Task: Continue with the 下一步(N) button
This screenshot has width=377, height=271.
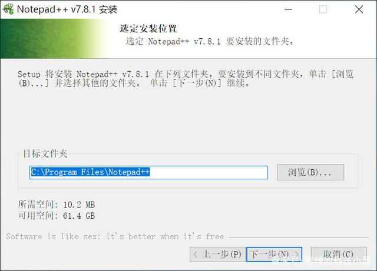Action: (x=274, y=254)
